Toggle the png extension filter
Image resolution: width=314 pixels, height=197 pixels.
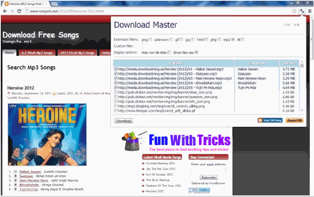[150, 40]
